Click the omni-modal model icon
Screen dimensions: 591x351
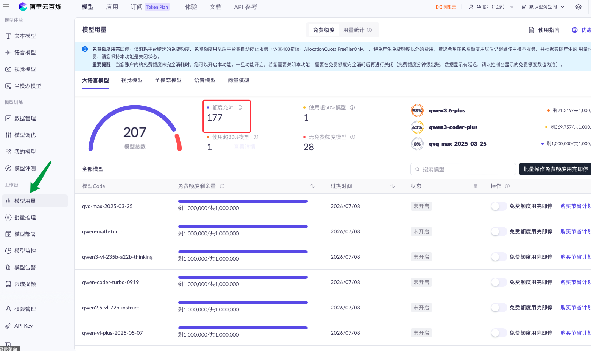point(8,86)
